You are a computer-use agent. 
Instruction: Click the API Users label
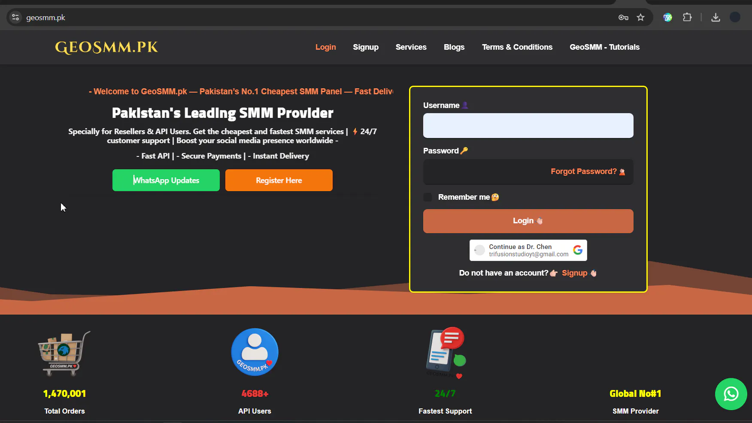[x=255, y=411]
